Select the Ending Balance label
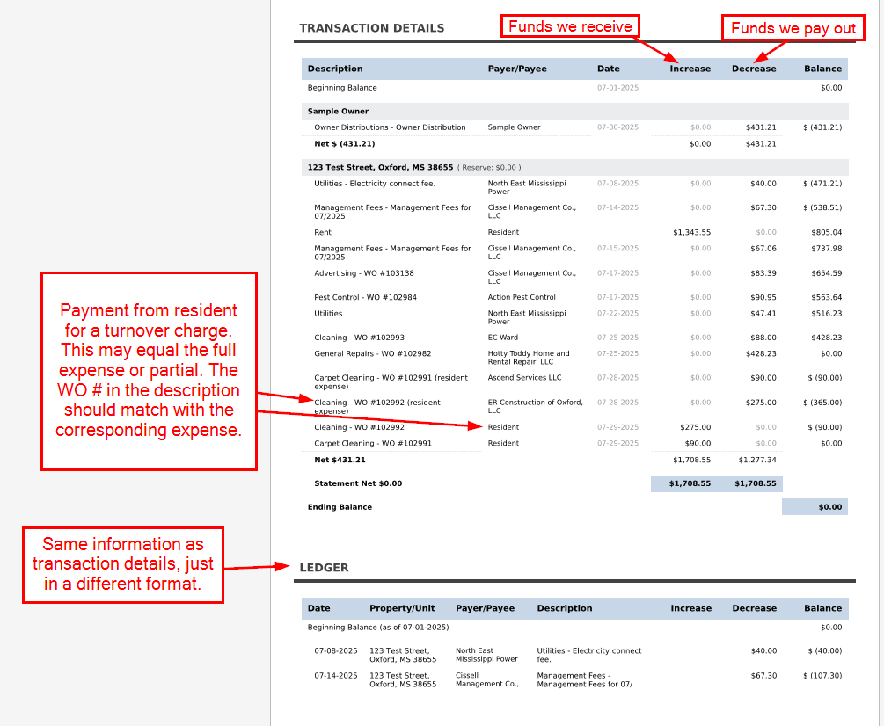Image resolution: width=884 pixels, height=726 pixels. tap(340, 507)
